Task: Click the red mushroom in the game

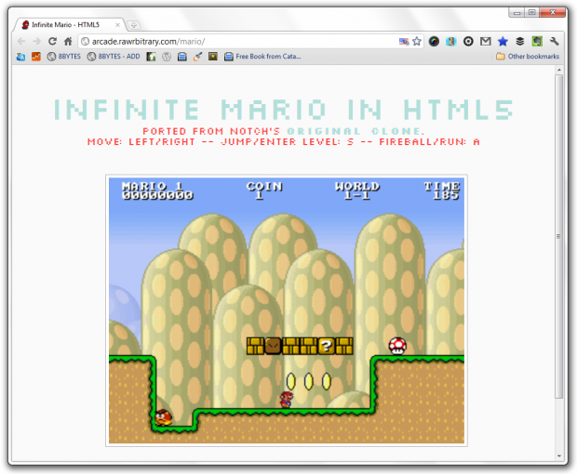Action: (x=397, y=346)
